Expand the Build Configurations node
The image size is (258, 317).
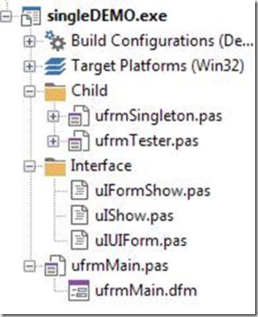pos(29,42)
